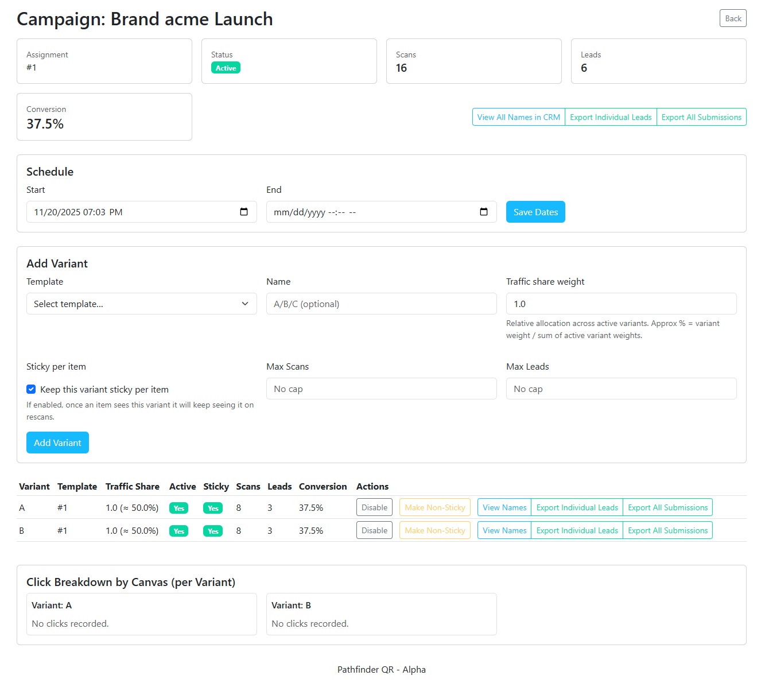View Names for Variant A

click(504, 507)
